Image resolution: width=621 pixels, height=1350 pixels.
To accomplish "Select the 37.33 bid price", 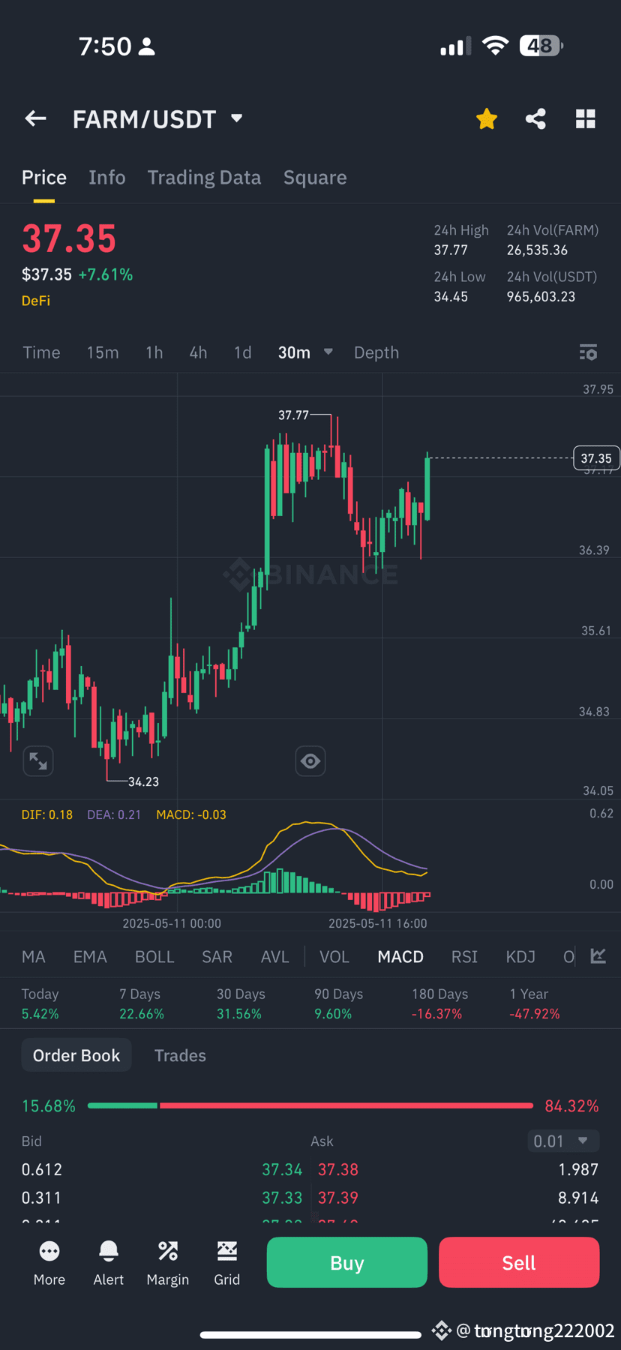I will tap(282, 1198).
